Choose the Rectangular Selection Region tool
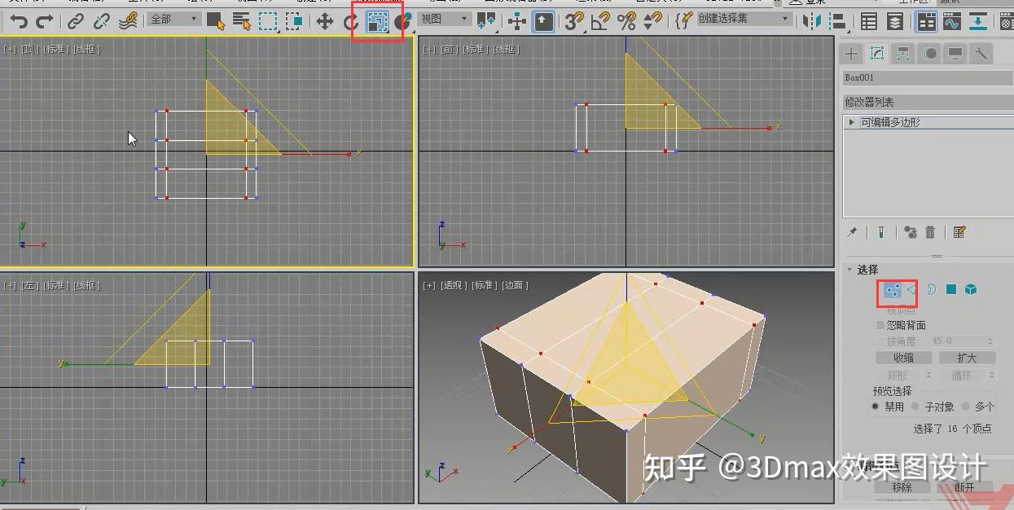This screenshot has height=510, width=1014. tap(268, 20)
